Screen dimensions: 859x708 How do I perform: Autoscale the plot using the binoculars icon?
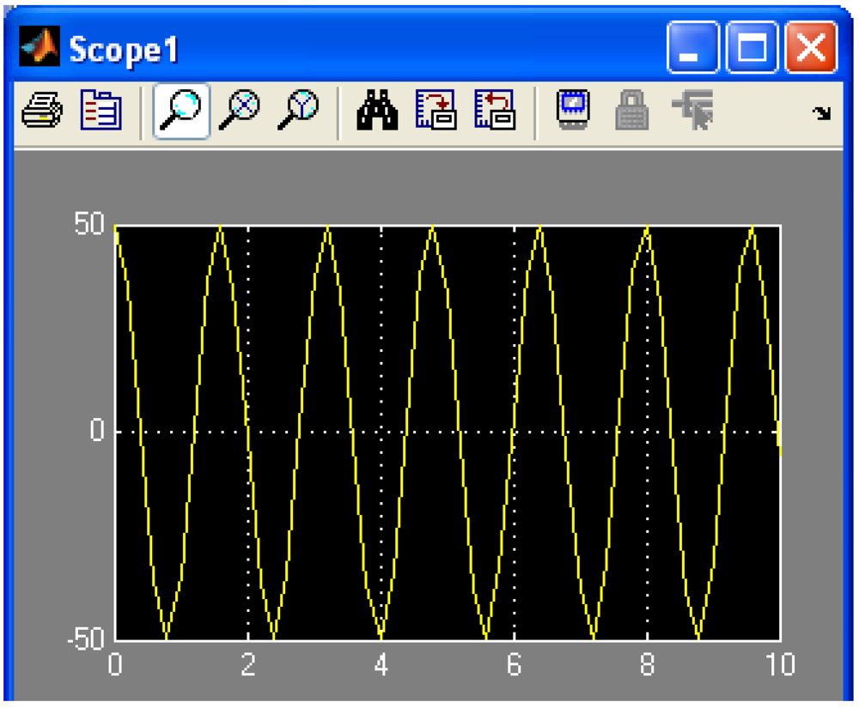point(377,111)
